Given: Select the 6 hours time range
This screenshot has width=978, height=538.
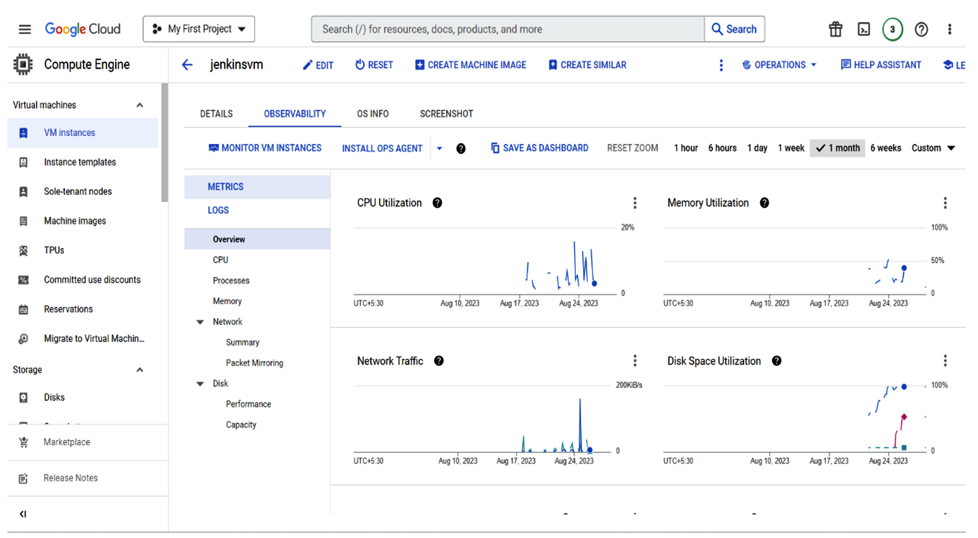Looking at the screenshot, I should click(x=722, y=148).
